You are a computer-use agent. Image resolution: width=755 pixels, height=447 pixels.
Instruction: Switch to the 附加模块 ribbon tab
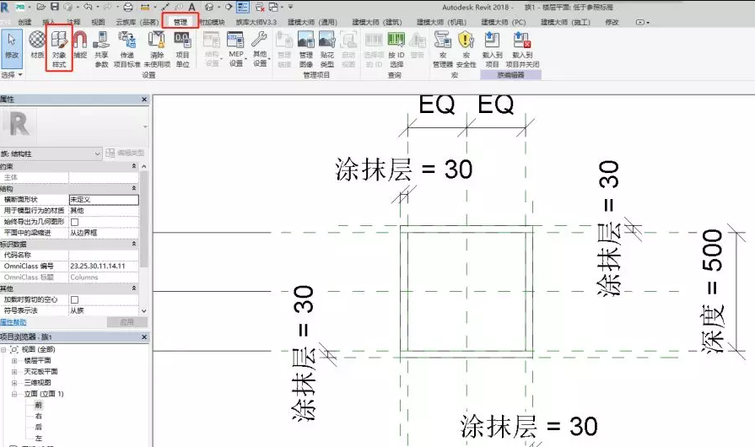[212, 22]
